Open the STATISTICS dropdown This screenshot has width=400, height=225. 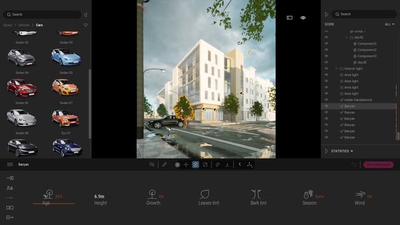point(342,151)
